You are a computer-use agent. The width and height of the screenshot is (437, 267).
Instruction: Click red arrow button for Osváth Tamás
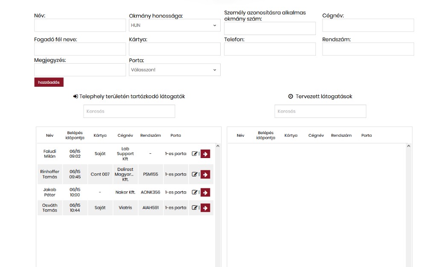(205, 208)
